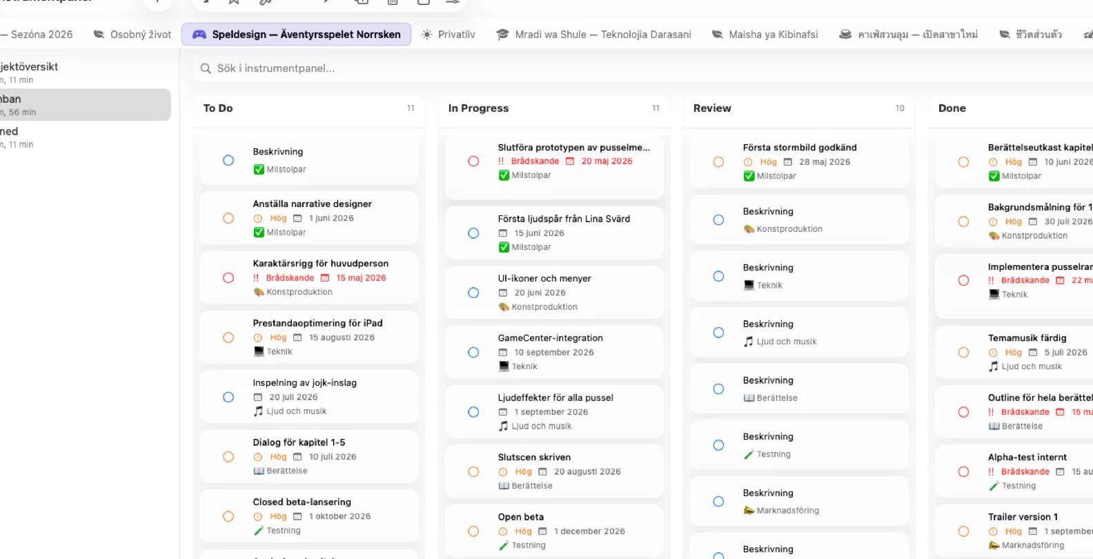
Task: Click the palette icon on UI-ikoner och menyer
Action: point(504,306)
